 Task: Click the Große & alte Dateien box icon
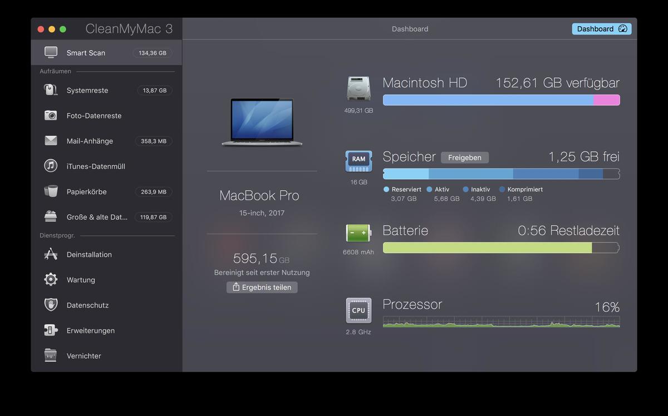[x=51, y=217]
